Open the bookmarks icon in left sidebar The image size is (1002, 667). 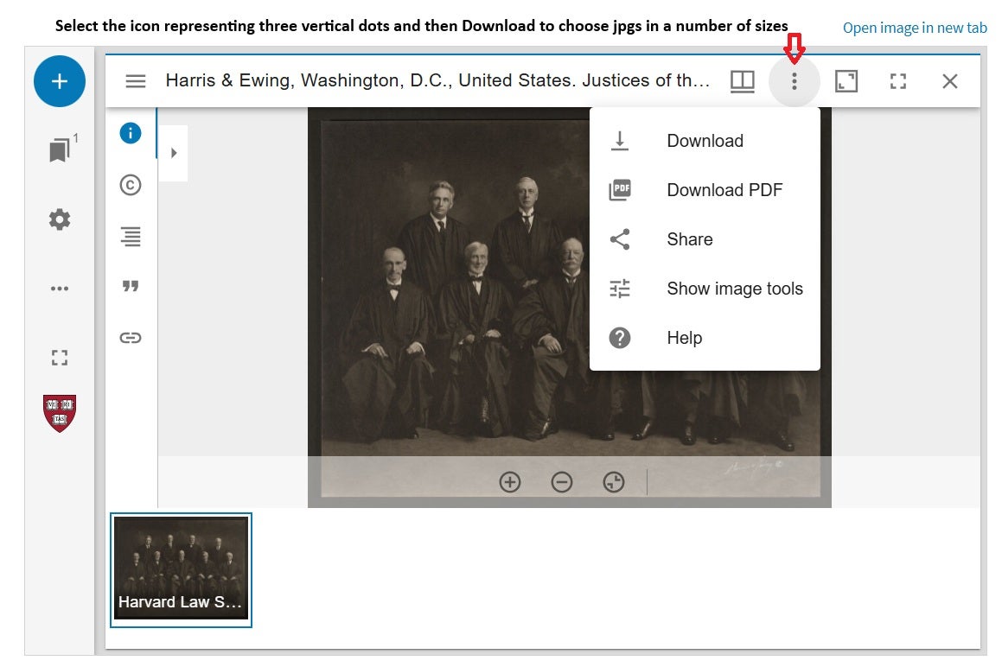click(60, 150)
